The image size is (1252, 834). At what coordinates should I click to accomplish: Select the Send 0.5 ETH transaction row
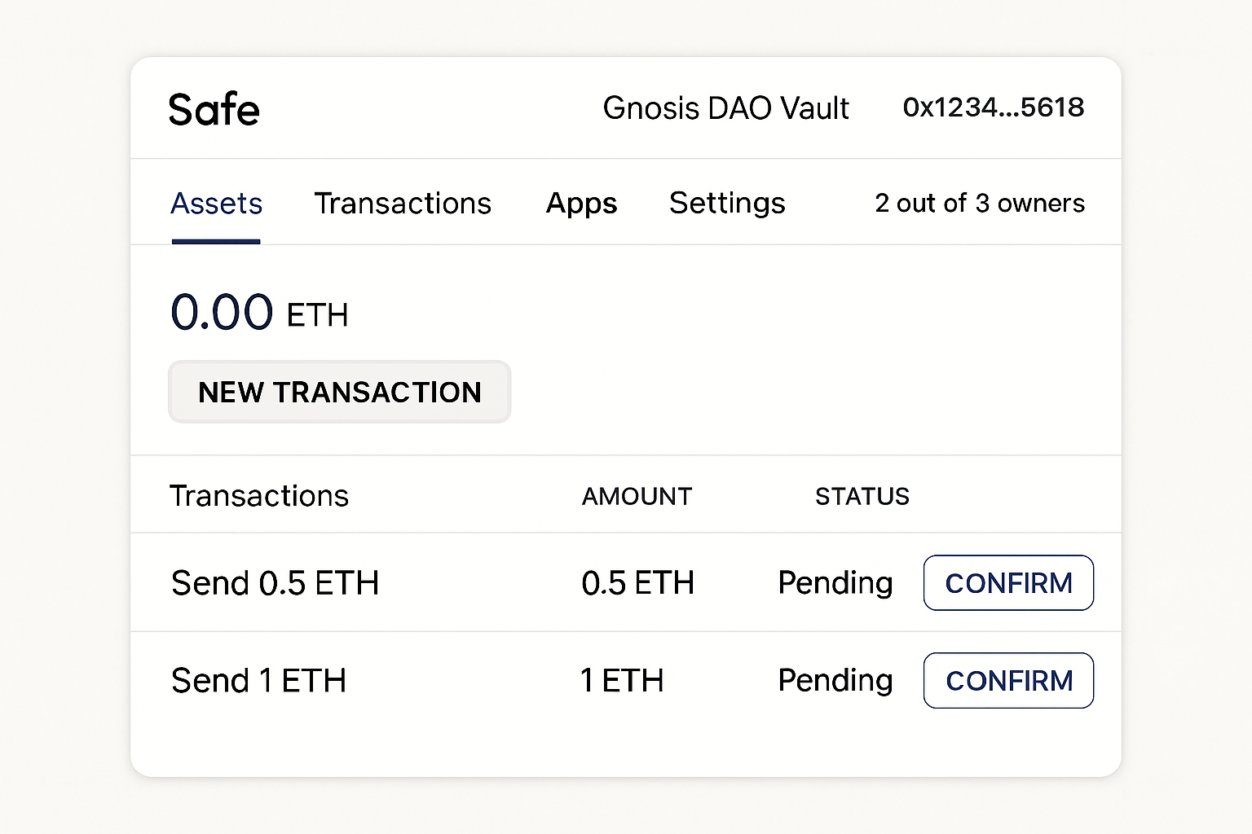(275, 582)
